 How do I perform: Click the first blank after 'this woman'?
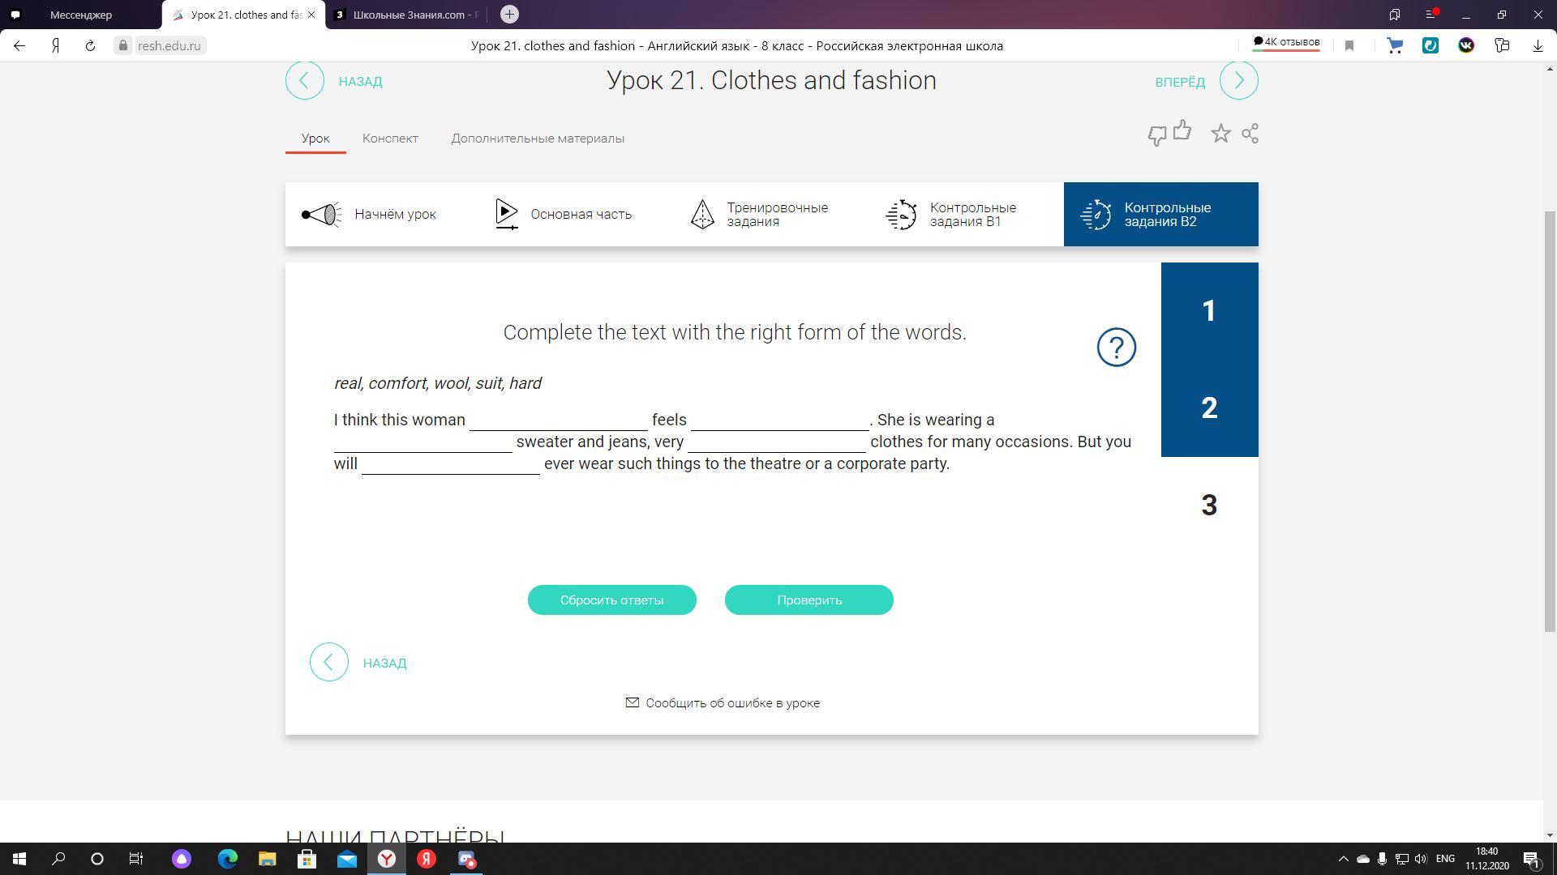[558, 420]
